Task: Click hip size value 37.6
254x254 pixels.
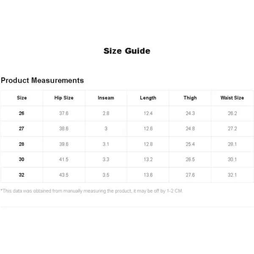Action: (x=63, y=113)
